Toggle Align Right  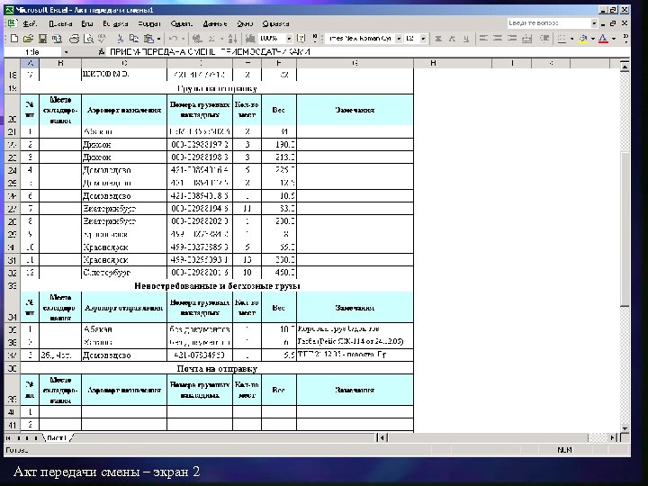tap(512, 39)
